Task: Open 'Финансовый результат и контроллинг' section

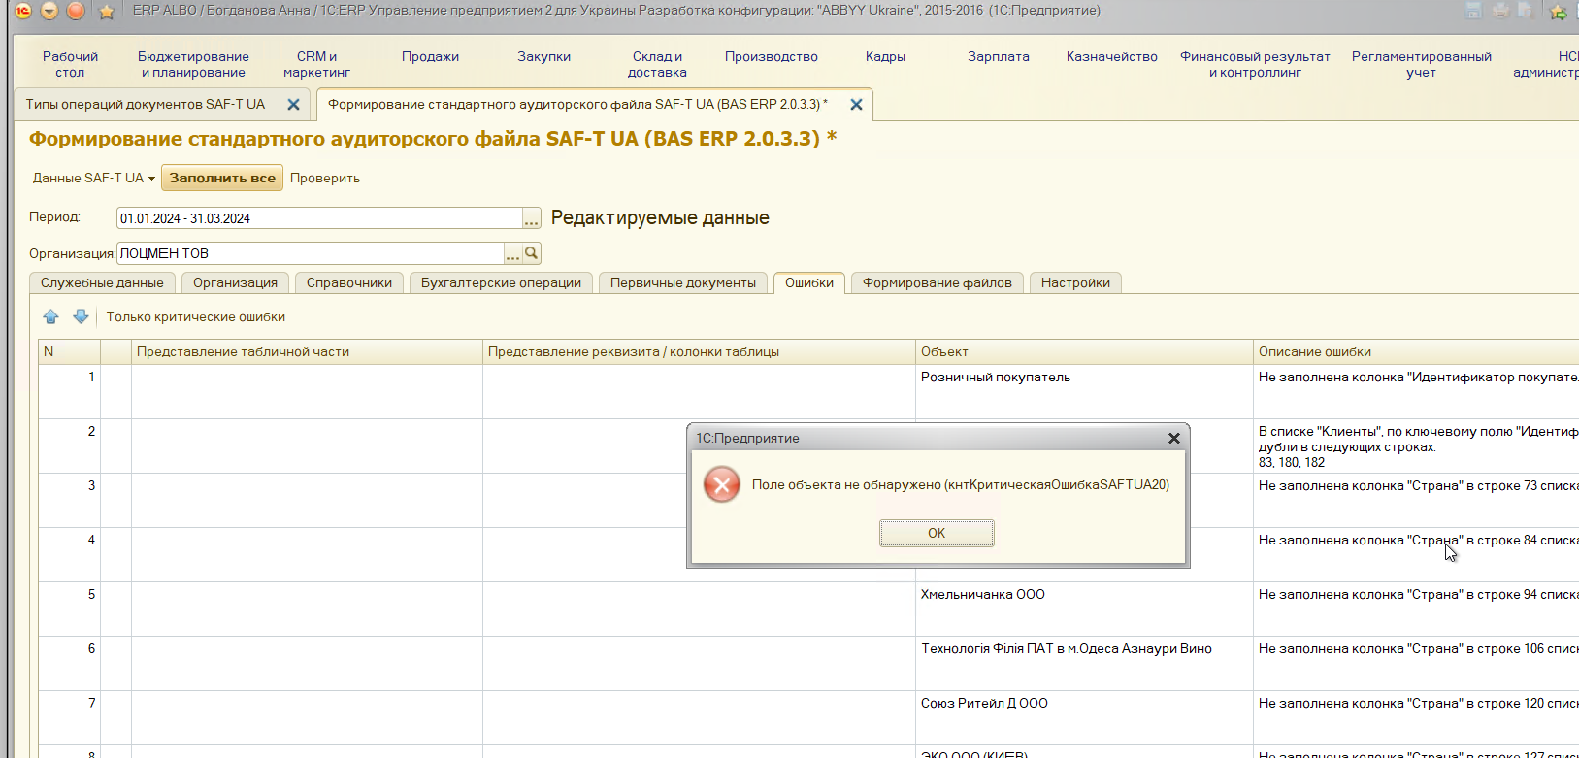Action: (1255, 64)
